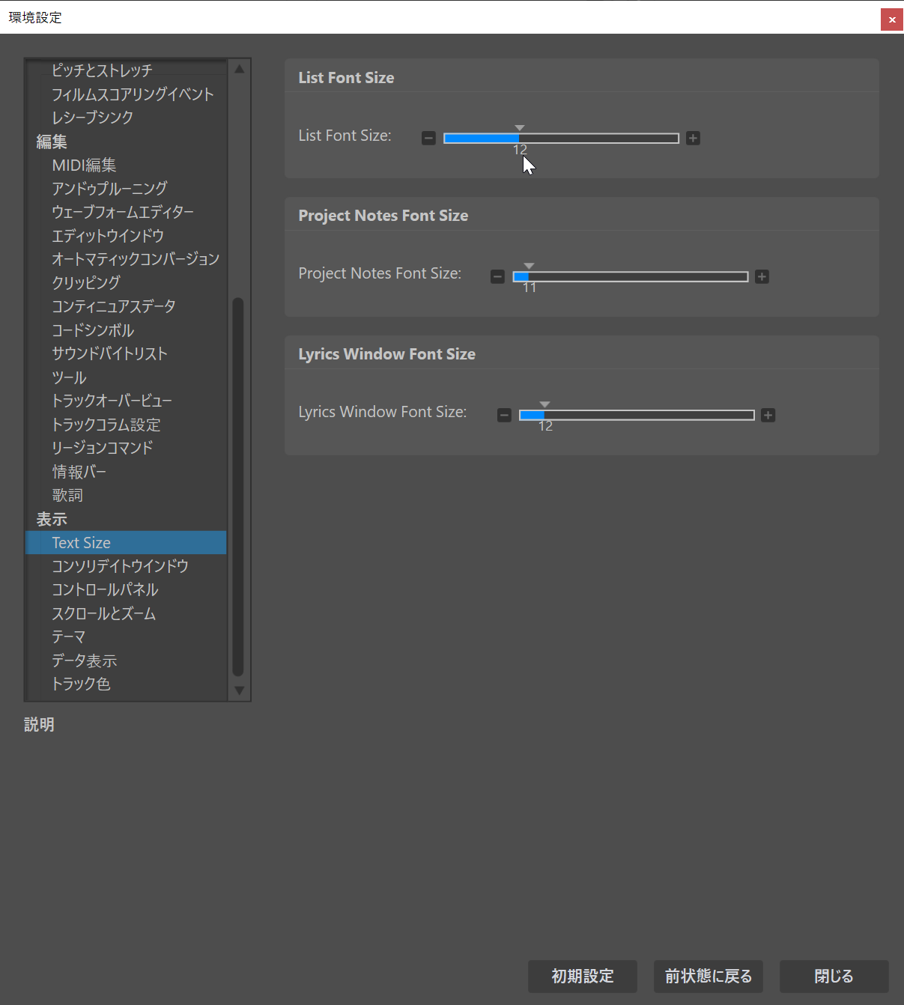The image size is (904, 1005).
Task: Click the Lyrics Window Font Size slider
Action: click(637, 415)
